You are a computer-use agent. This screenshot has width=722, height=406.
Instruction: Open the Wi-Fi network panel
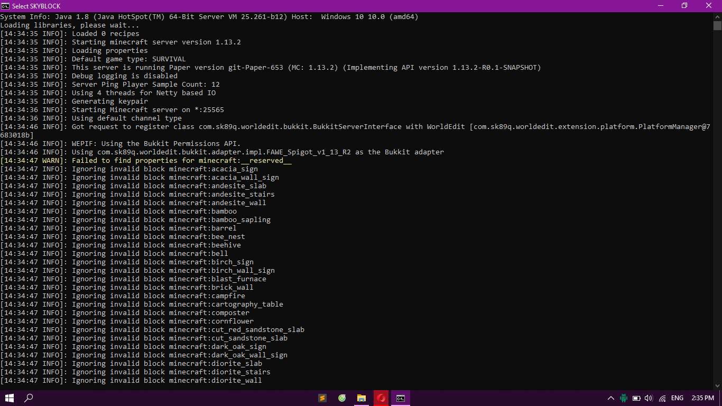point(662,398)
